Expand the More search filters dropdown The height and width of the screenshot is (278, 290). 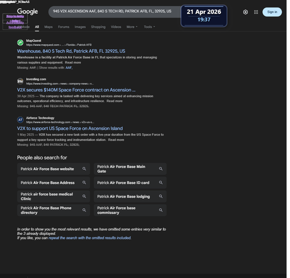132,27
